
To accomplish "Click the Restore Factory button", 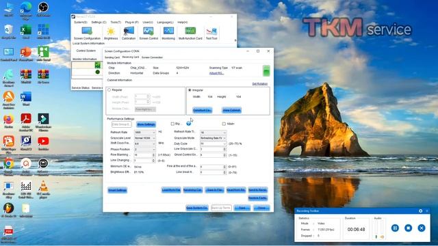I will coord(258,198).
